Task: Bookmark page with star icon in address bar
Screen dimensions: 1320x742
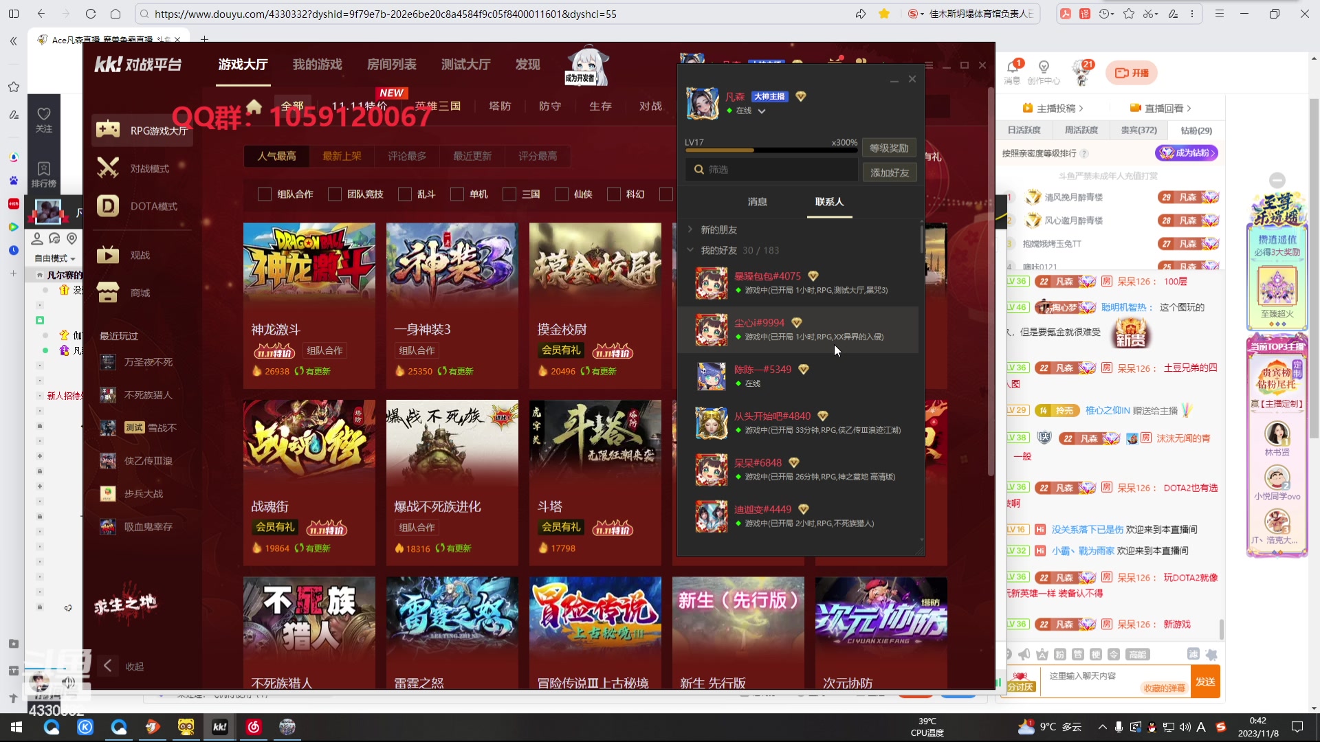Action: click(x=884, y=14)
